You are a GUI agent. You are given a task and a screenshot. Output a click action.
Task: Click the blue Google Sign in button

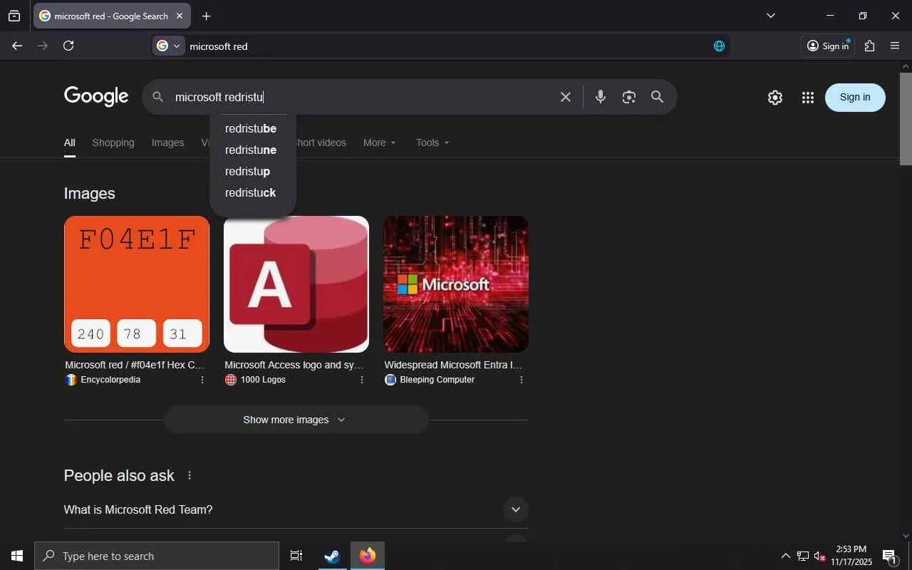[x=855, y=98]
